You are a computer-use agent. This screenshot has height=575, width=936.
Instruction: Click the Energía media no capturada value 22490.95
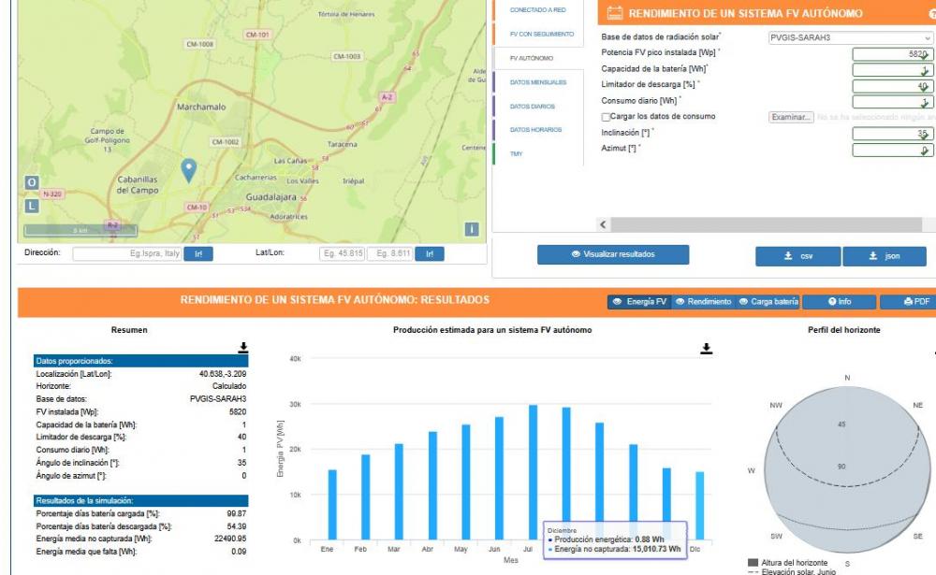point(230,539)
